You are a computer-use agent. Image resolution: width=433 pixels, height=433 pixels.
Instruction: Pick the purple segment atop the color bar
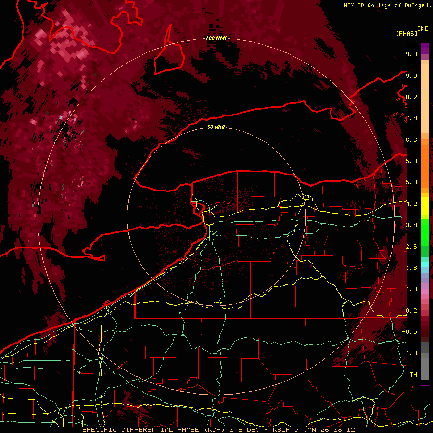[425, 48]
